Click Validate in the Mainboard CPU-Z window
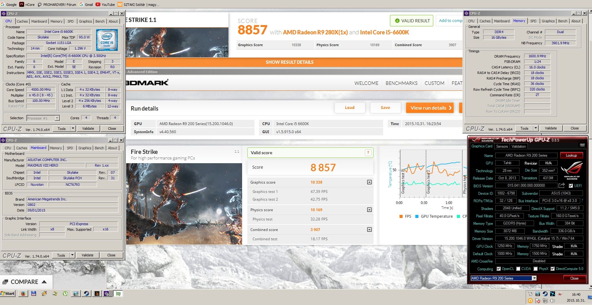This screenshot has height=305, width=592. click(x=87, y=255)
